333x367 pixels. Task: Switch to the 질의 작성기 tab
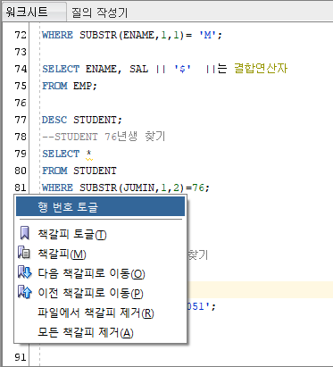tap(99, 13)
